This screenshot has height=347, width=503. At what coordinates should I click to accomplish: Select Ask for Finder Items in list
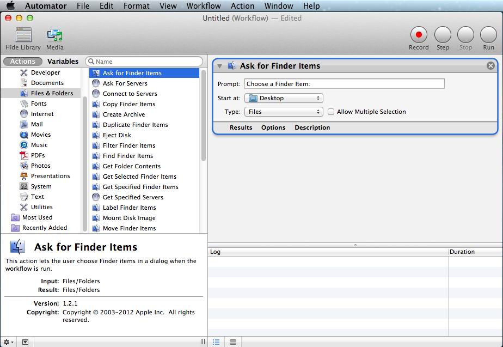[144, 73]
